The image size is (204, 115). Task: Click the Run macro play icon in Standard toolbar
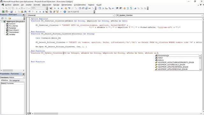point(37,12)
